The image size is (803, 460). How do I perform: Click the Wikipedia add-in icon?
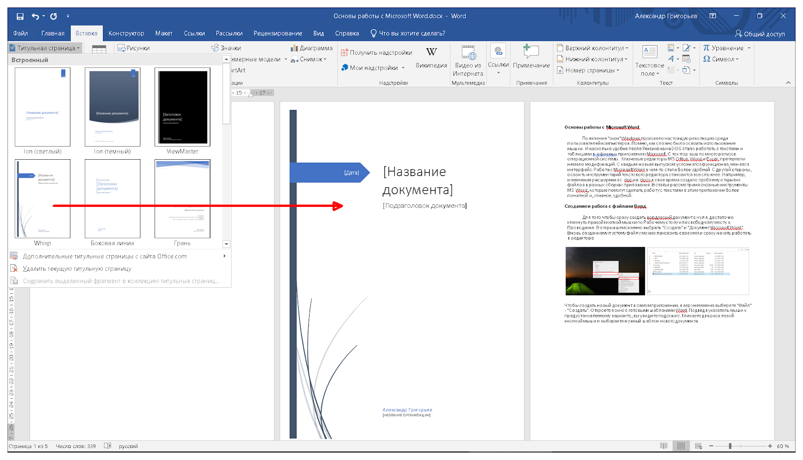pyautogui.click(x=431, y=53)
